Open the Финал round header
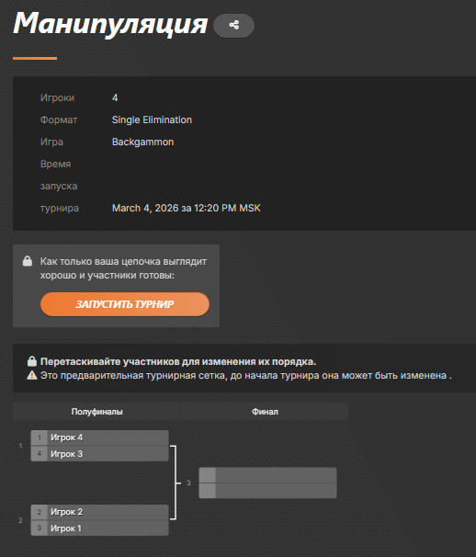Viewport: 476px width, 557px height. tap(265, 412)
